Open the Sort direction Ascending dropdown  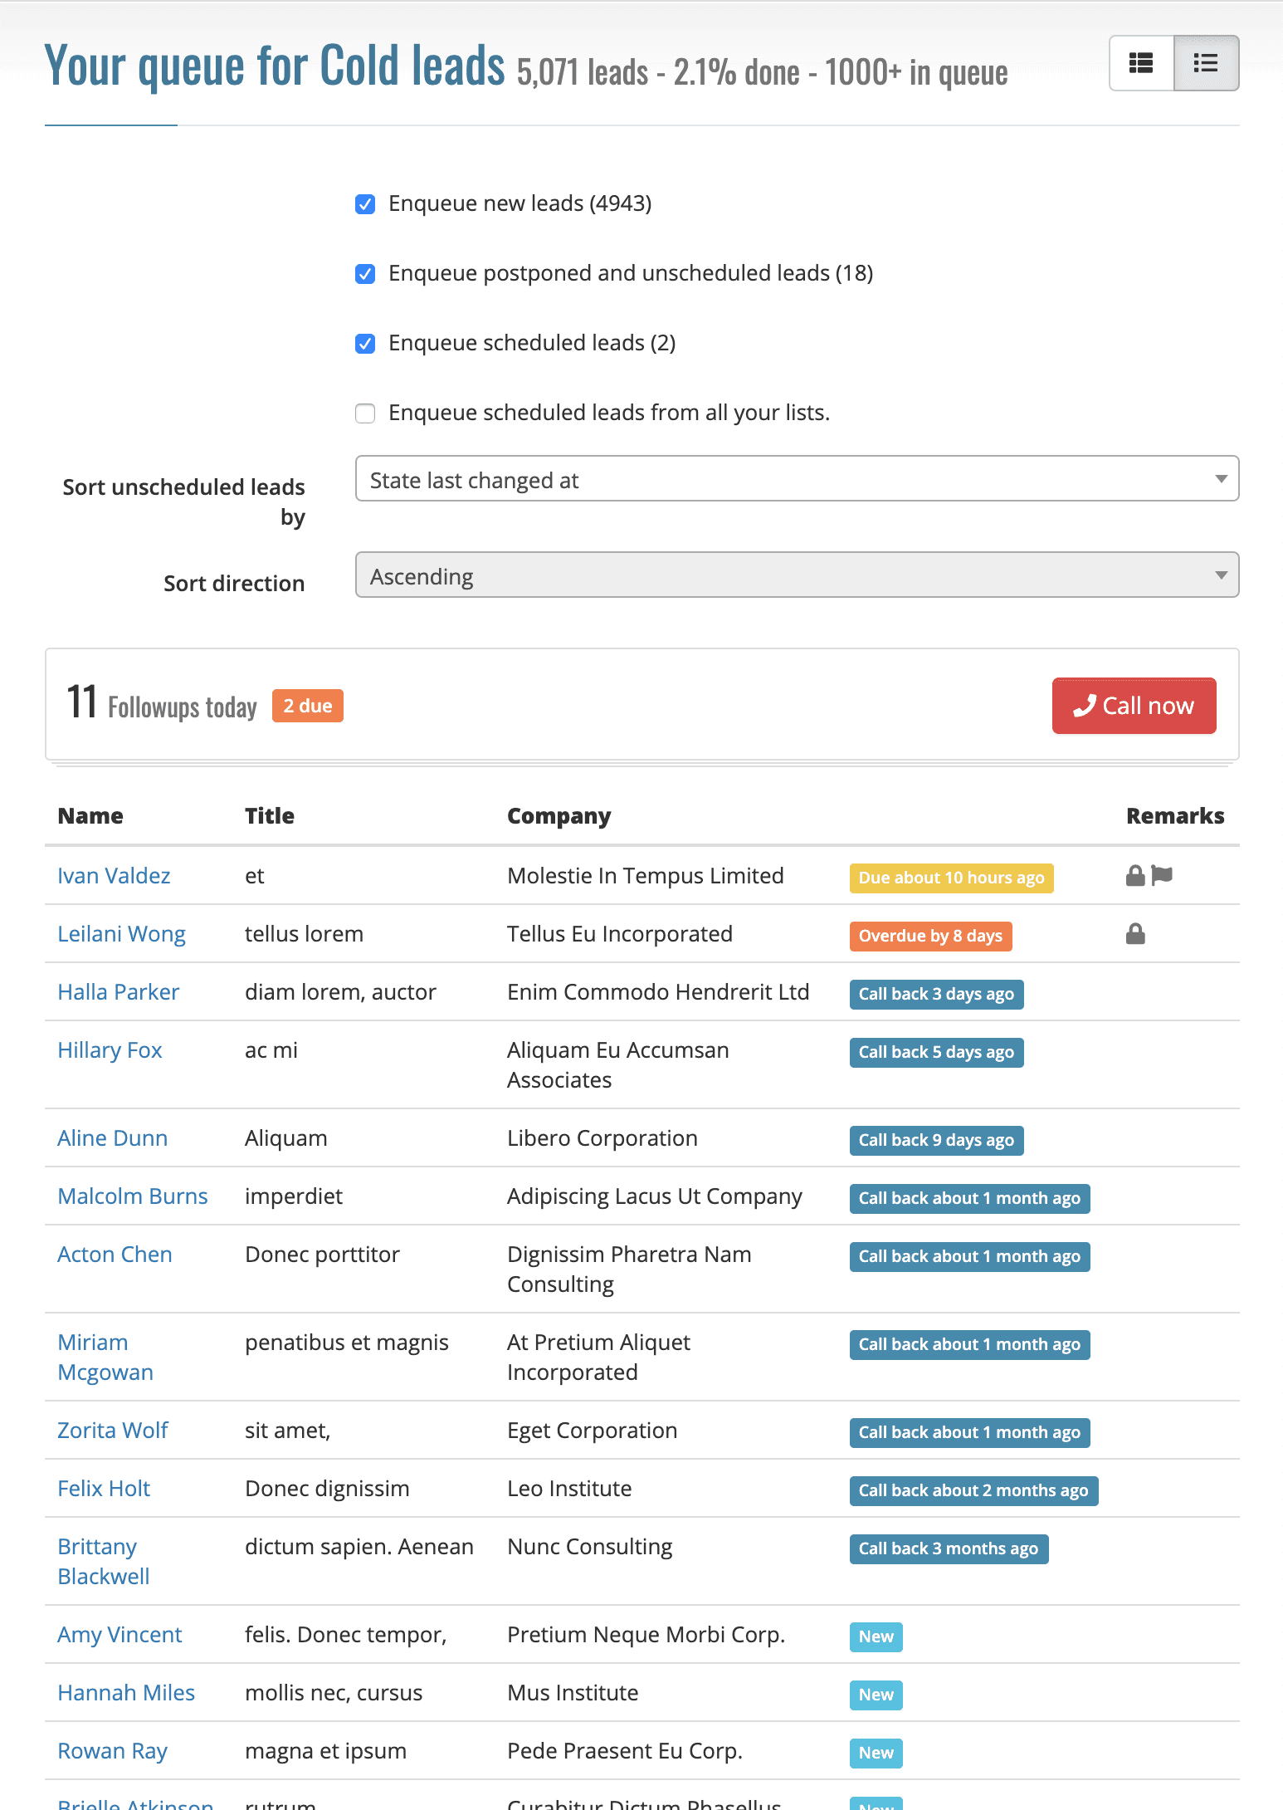[x=797, y=575]
